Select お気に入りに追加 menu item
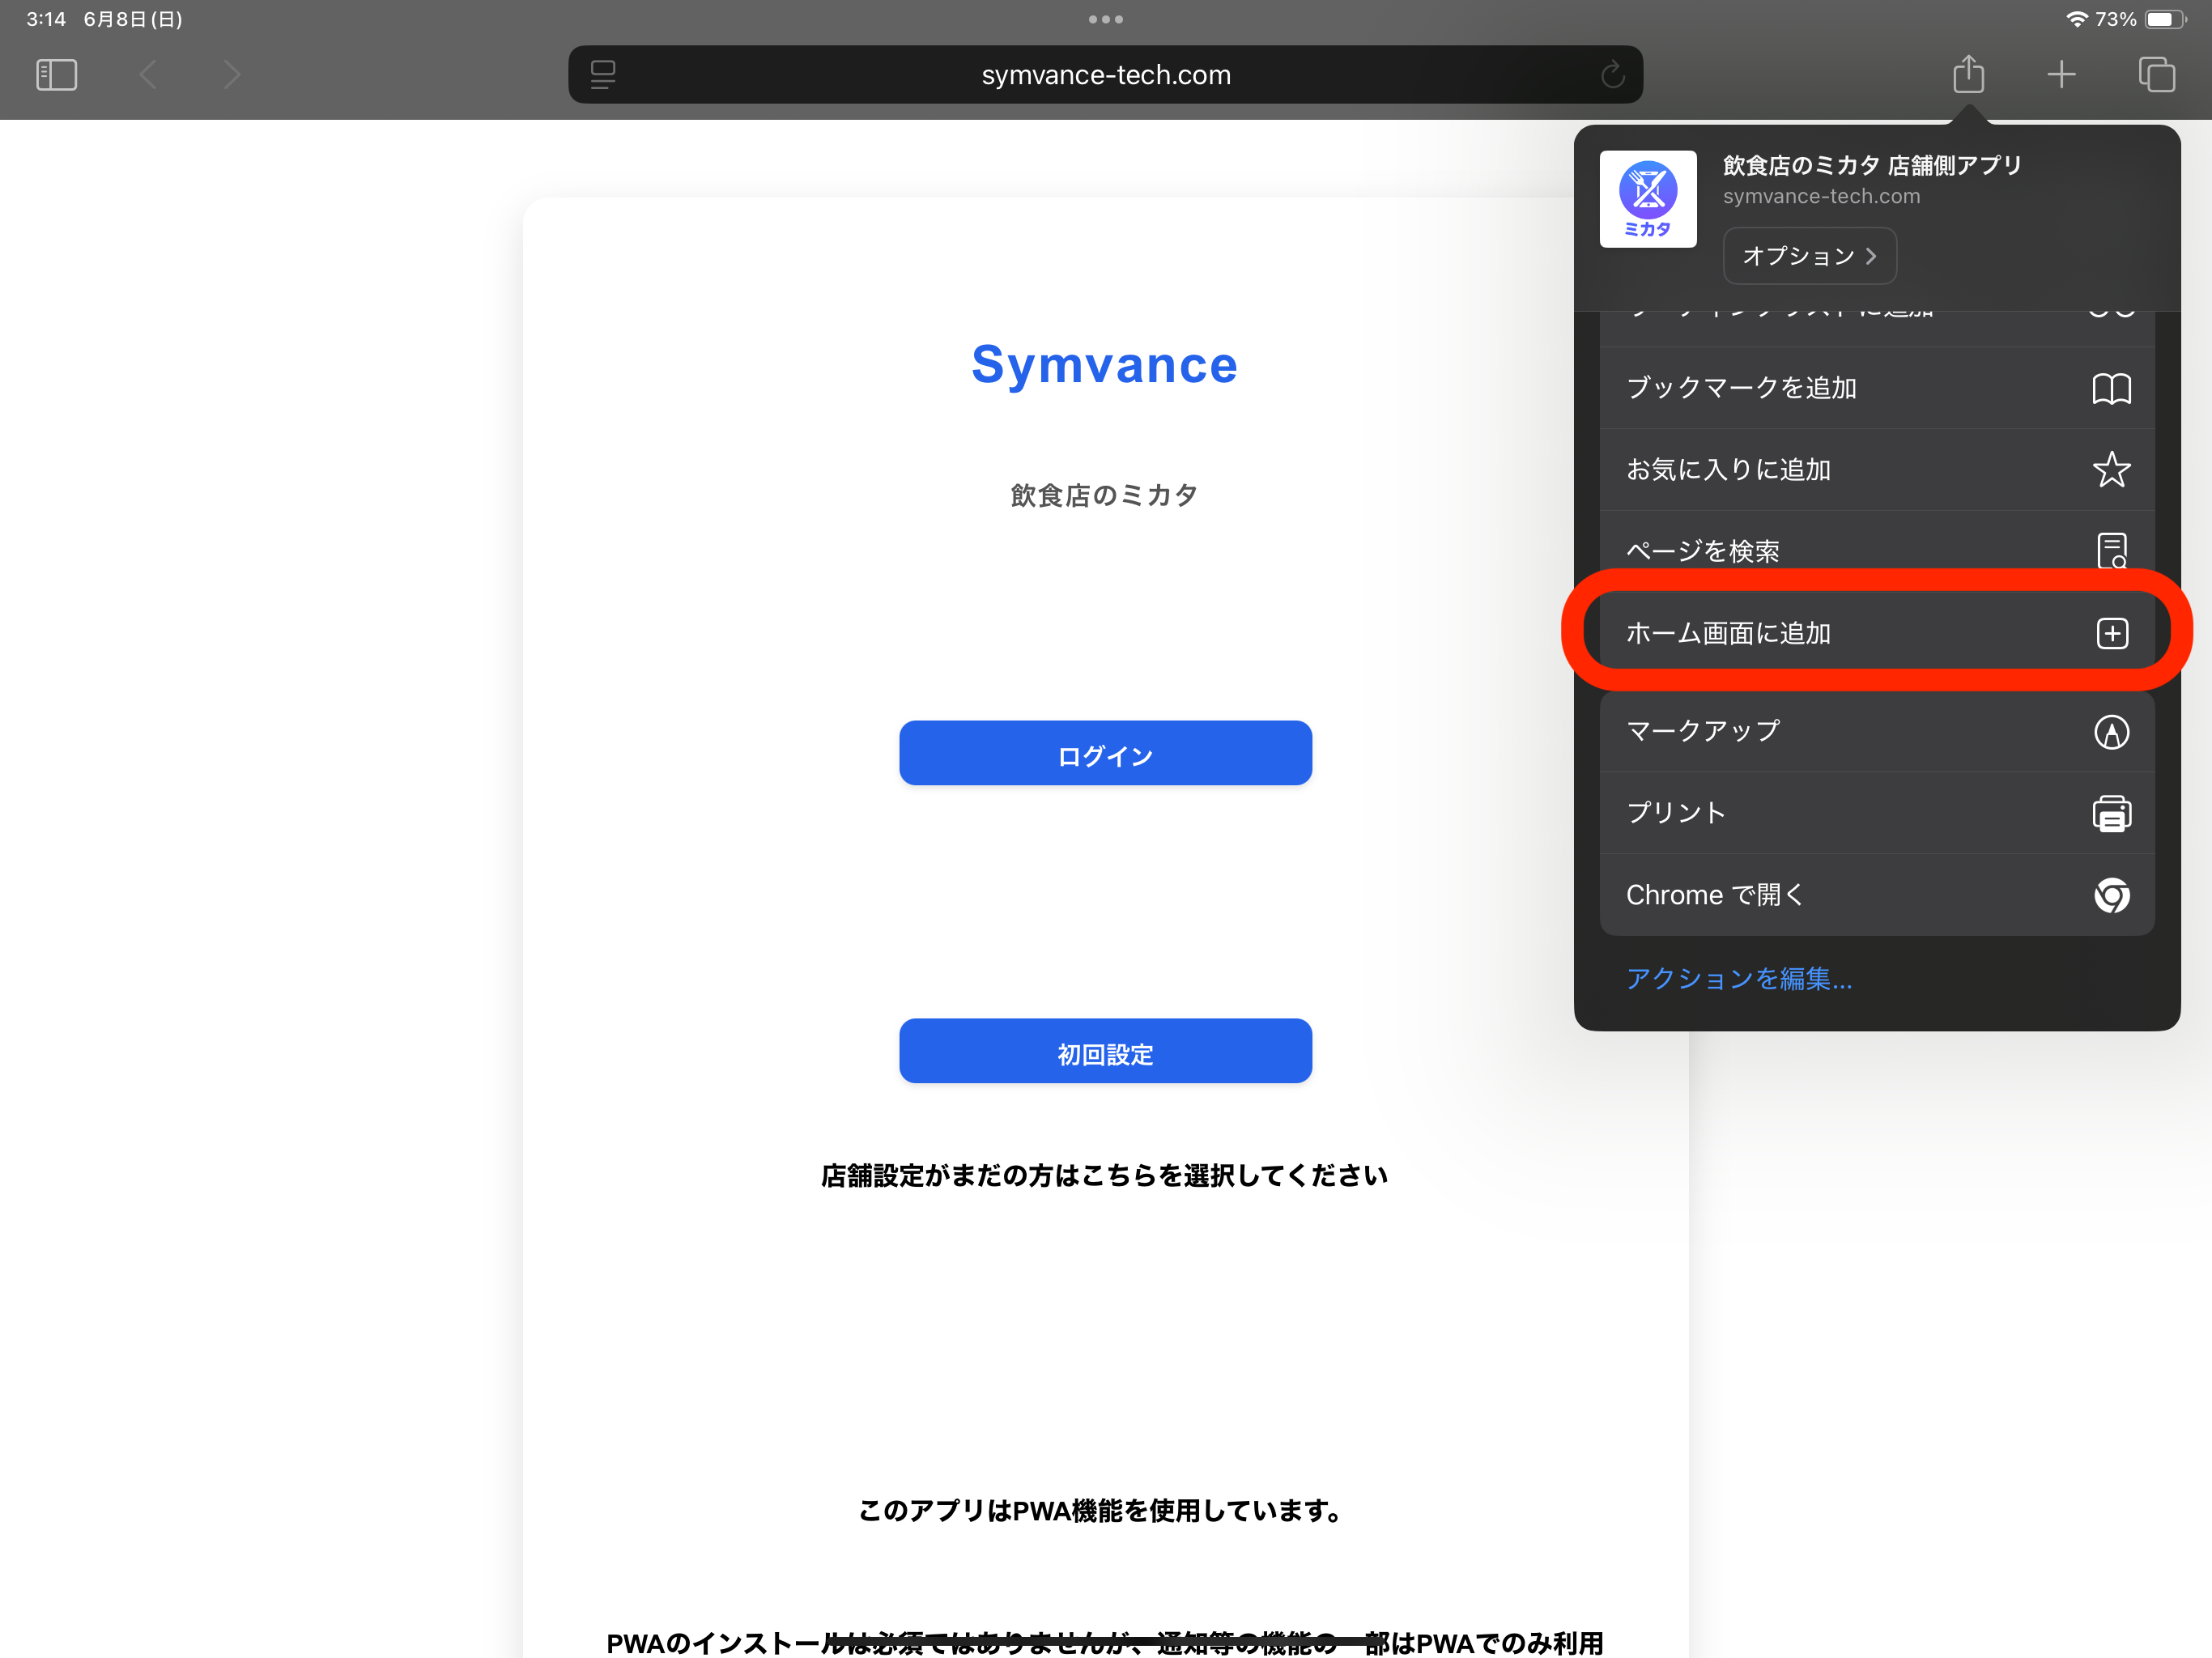This screenshot has height=1658, width=2212. click(1876, 470)
